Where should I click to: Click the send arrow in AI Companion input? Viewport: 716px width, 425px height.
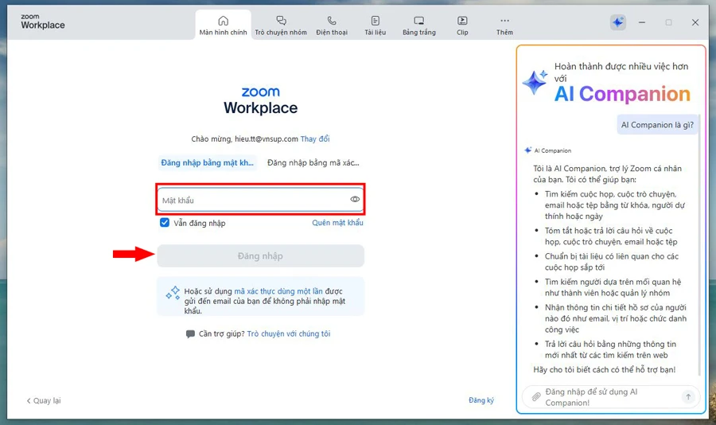click(x=688, y=396)
